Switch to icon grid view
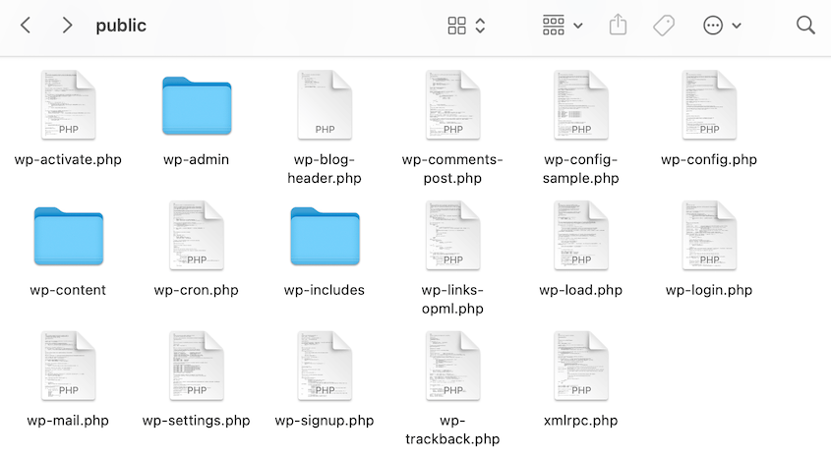 point(456,25)
